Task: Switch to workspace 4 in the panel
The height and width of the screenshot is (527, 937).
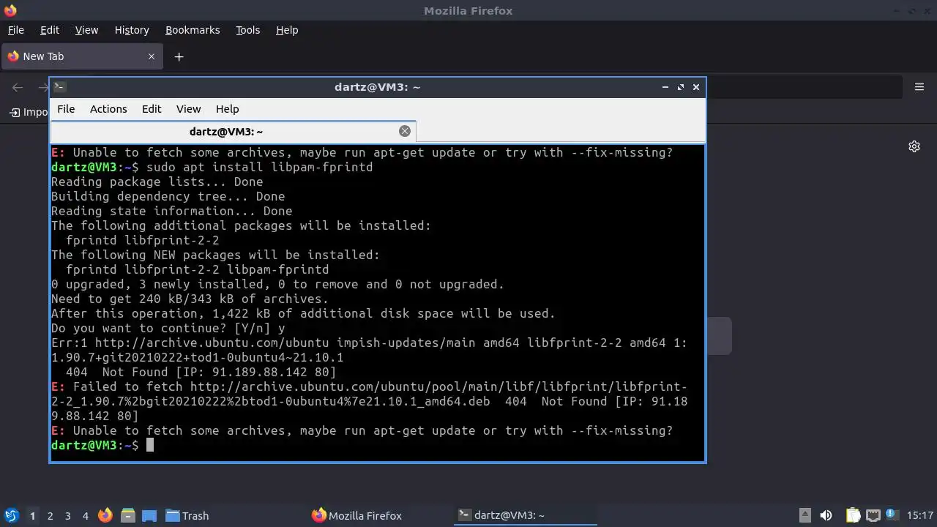Action: click(85, 515)
